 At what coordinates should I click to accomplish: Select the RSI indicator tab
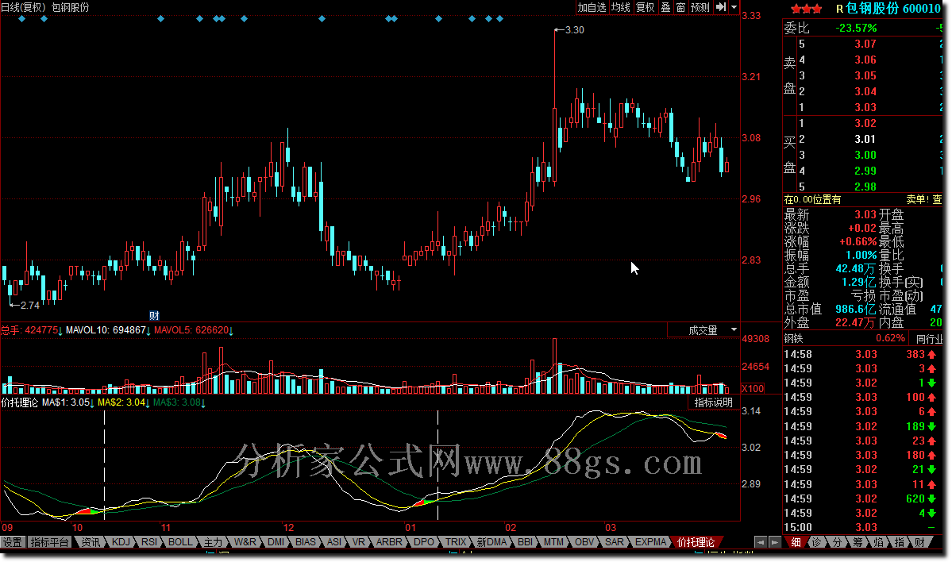[x=149, y=542]
